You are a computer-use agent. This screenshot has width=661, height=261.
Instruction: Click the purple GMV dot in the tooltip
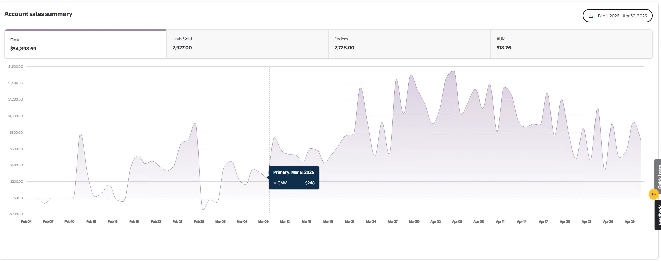tap(275, 183)
